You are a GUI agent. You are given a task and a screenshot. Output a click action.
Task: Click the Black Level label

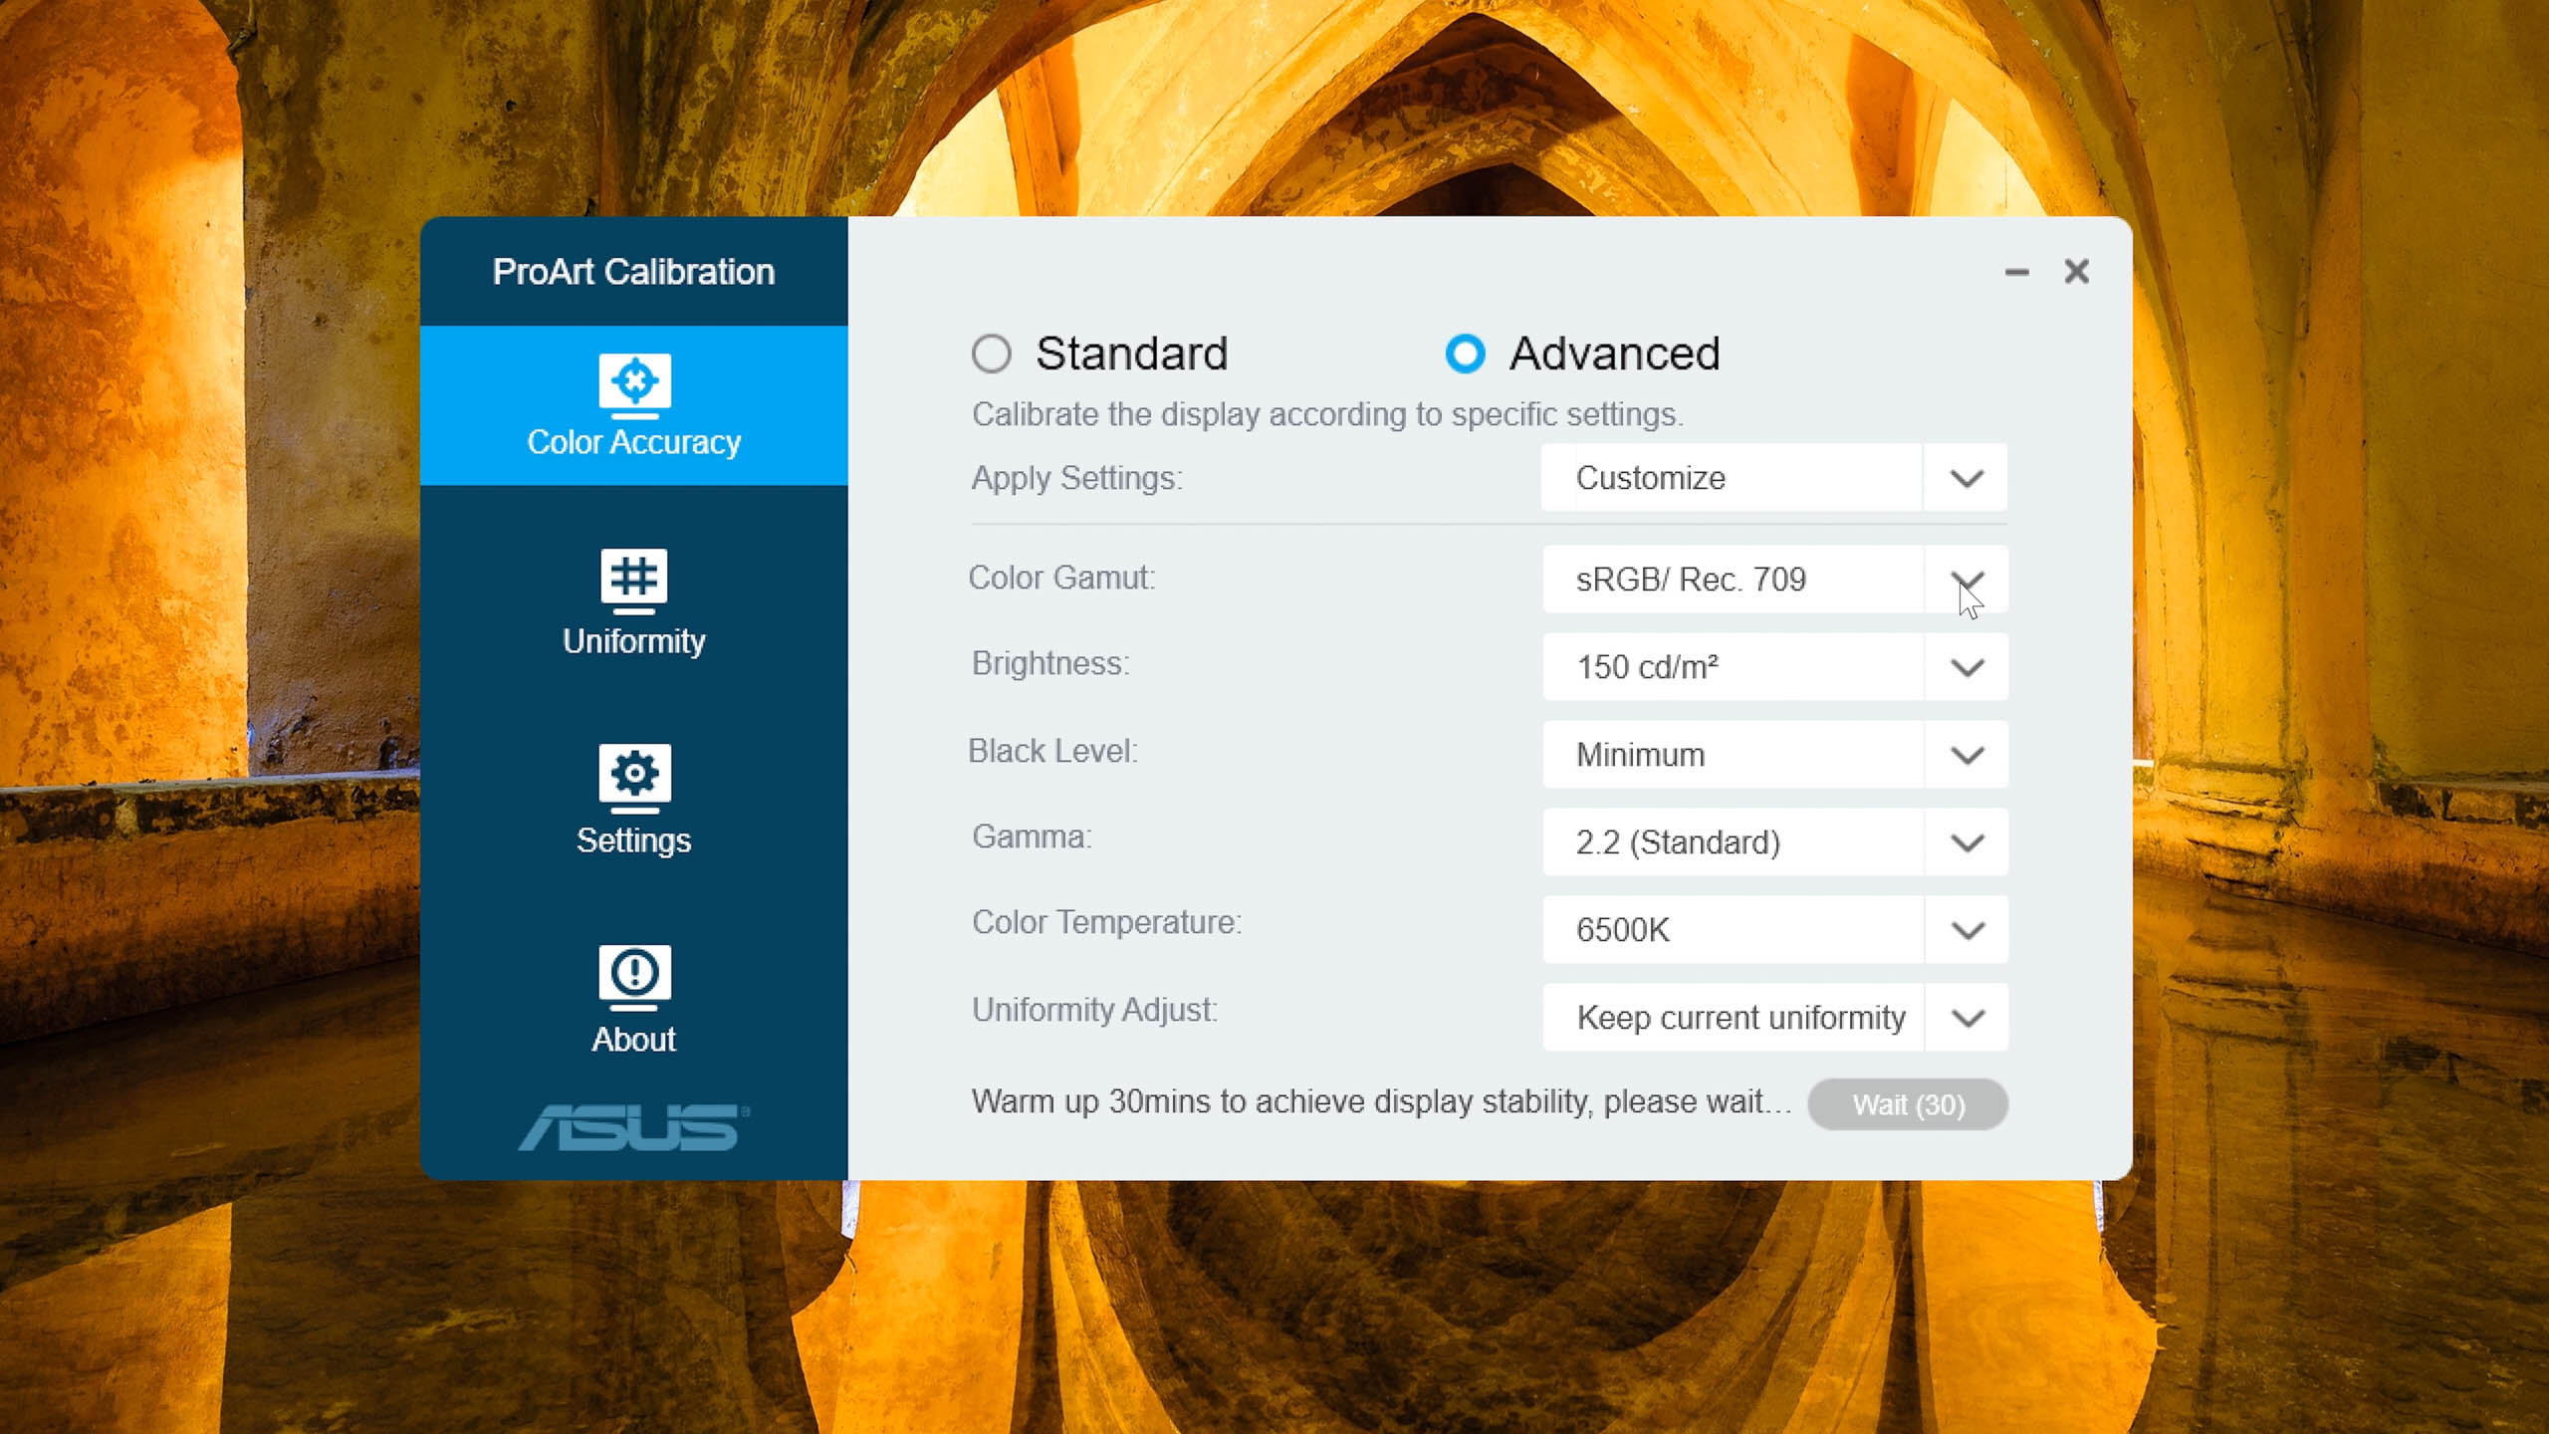[1053, 751]
